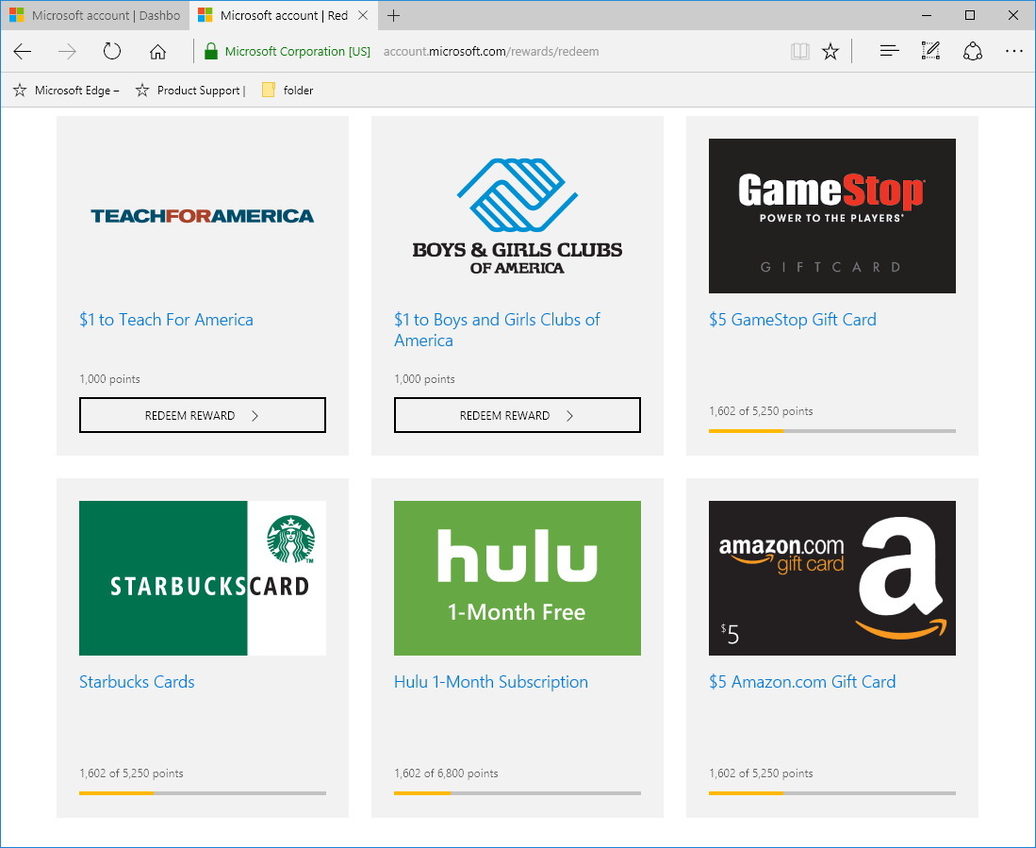Click the Amazon '1,602 of 5,250 points' text
The width and height of the screenshot is (1036, 848).
coord(761,773)
